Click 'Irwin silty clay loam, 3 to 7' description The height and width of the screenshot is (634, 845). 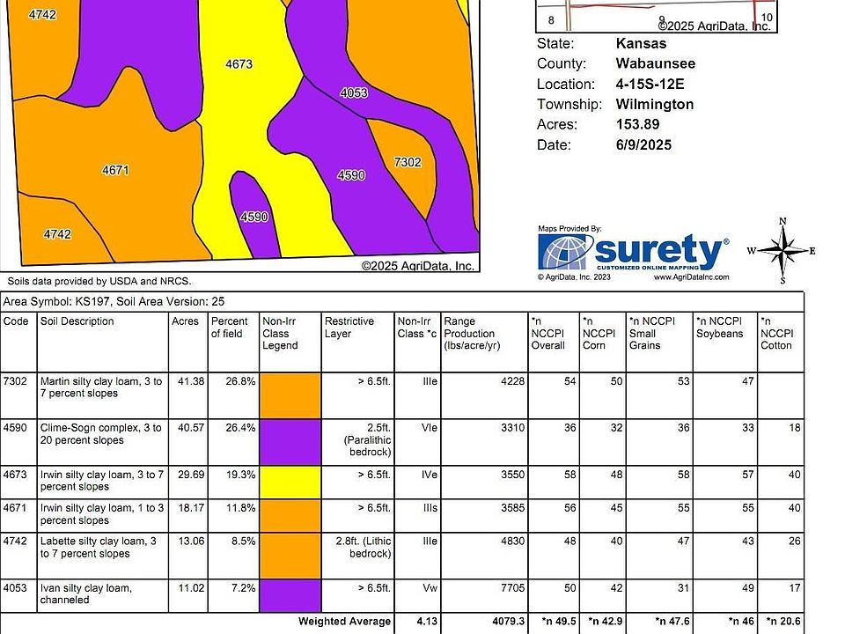tap(102, 481)
